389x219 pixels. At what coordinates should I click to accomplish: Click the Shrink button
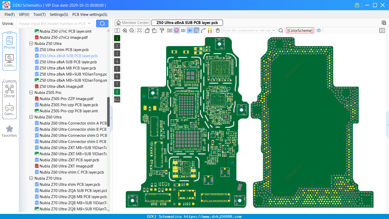(8, 23)
